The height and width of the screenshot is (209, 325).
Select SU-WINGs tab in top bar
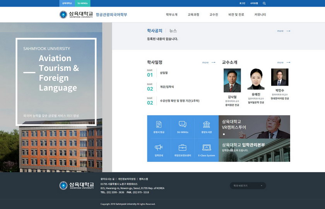(82, 3)
